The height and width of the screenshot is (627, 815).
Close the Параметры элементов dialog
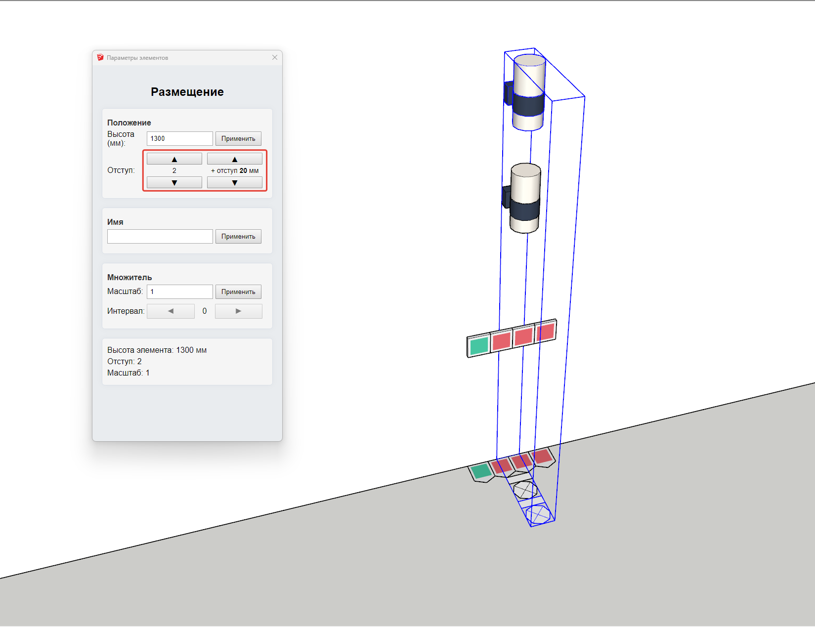tap(275, 58)
